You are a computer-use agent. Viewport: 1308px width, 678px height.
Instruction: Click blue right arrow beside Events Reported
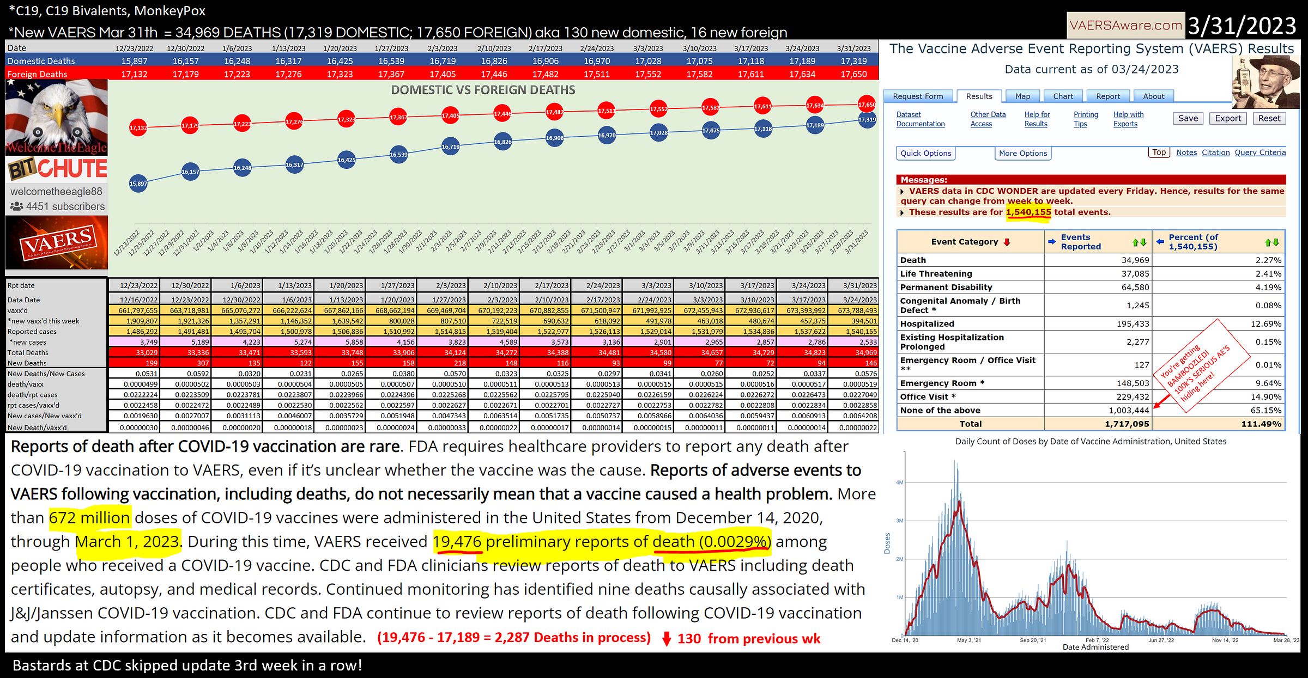(x=1052, y=242)
